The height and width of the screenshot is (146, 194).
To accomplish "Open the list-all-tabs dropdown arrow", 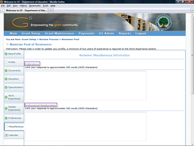I will click(192, 10).
